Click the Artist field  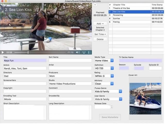(70, 68)
